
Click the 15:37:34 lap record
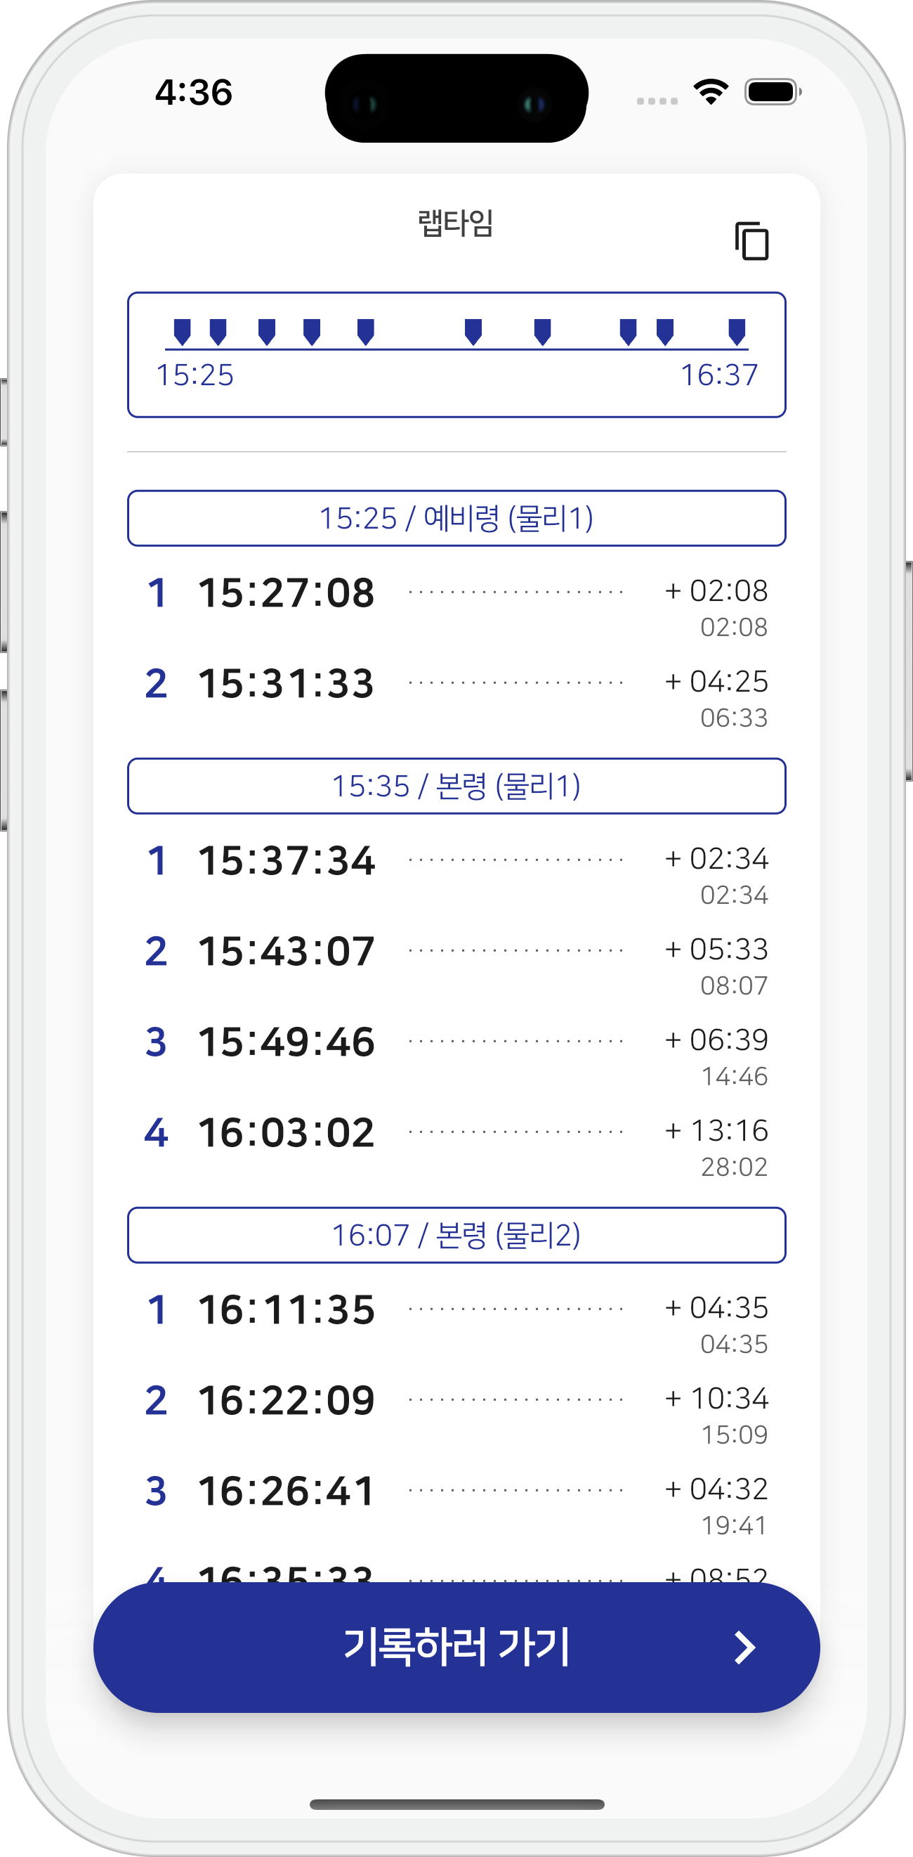click(x=287, y=861)
